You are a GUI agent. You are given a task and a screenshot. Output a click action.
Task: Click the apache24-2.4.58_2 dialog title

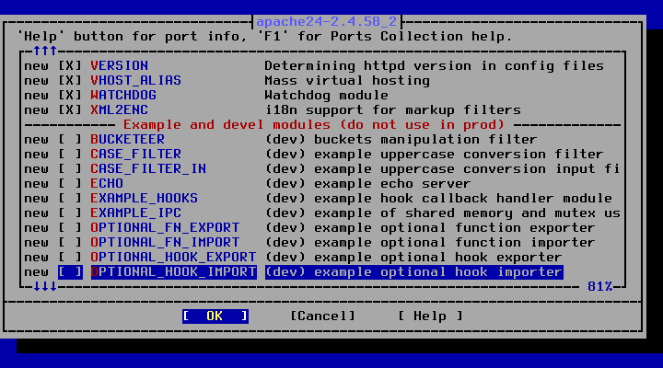pyautogui.click(x=326, y=21)
